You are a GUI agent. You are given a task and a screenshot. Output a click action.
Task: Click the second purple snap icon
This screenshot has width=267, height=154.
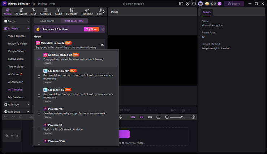tap(142, 117)
